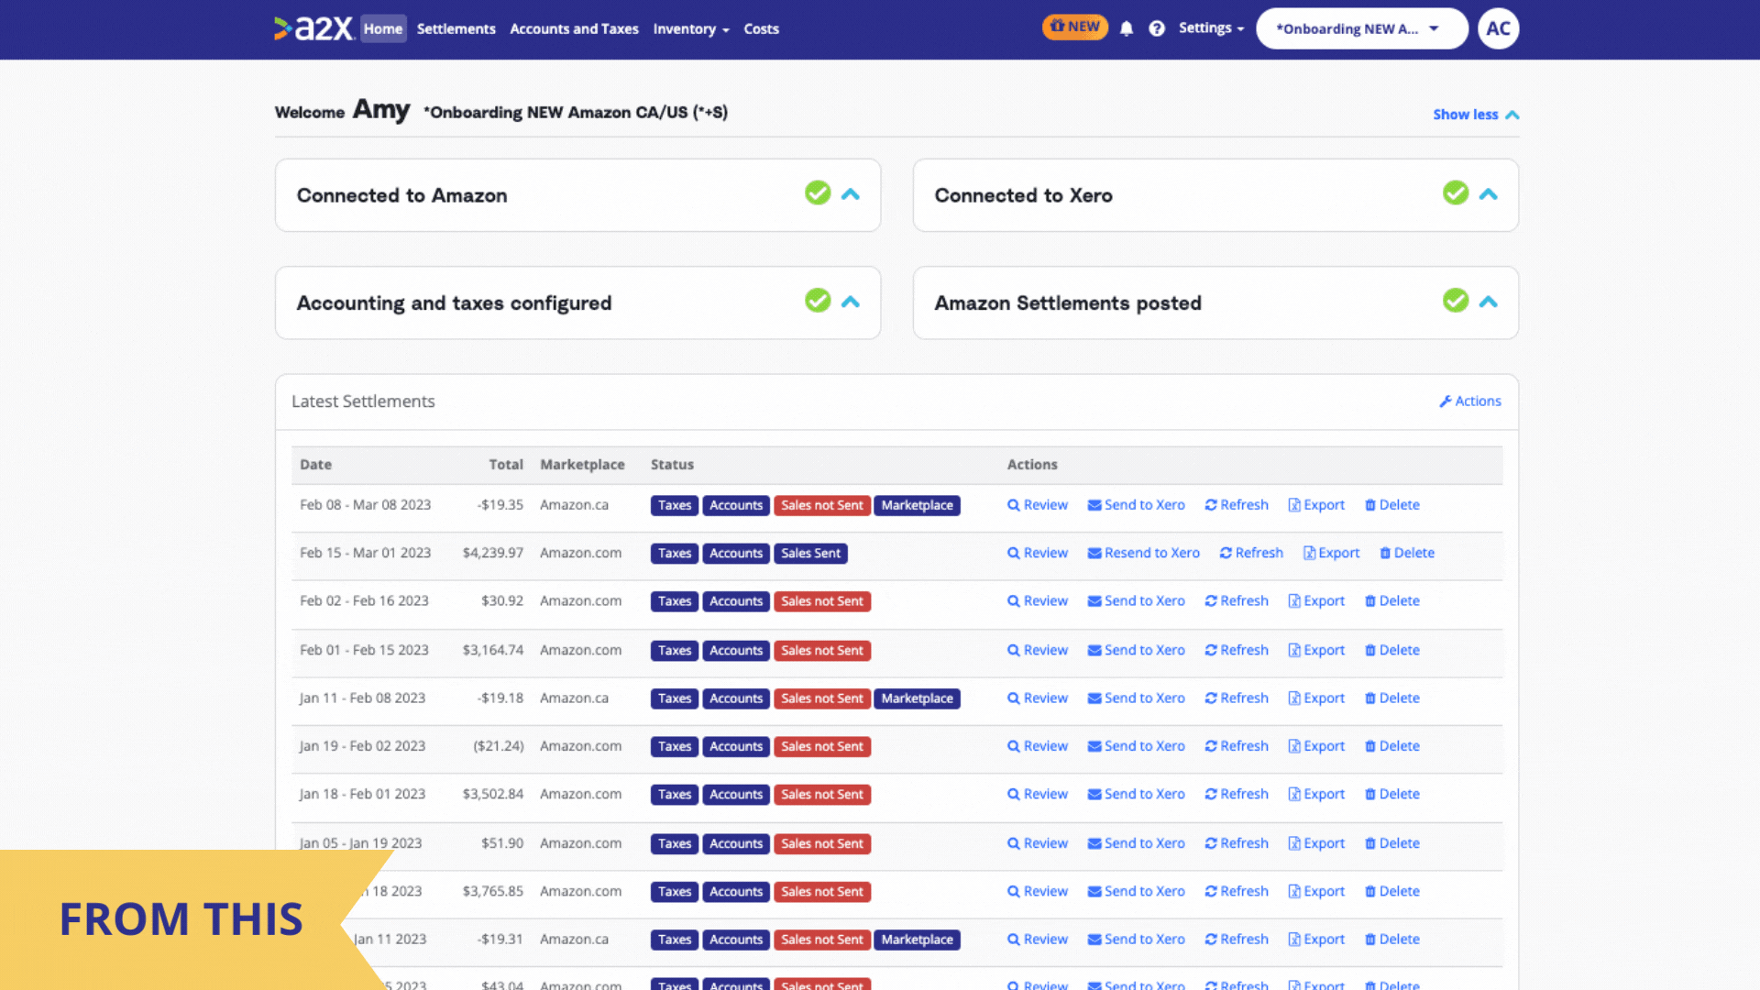Open the notifications bell
The height and width of the screenshot is (990, 1760).
click(1127, 28)
